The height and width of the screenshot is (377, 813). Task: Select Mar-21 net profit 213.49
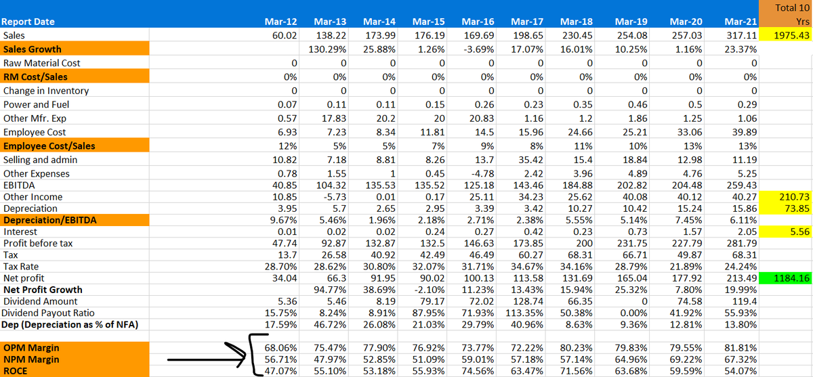point(743,278)
